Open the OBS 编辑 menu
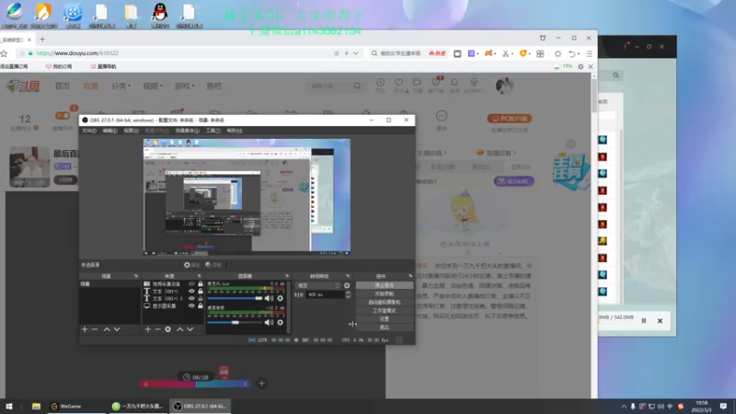The height and width of the screenshot is (414, 736). (109, 131)
